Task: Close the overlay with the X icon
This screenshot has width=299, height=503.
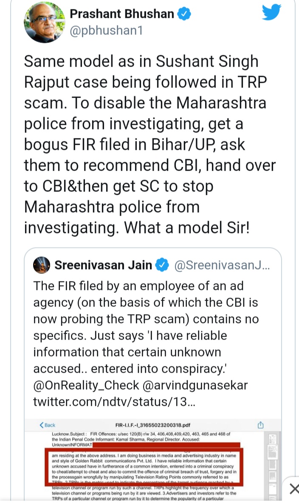Action: pos(293,489)
